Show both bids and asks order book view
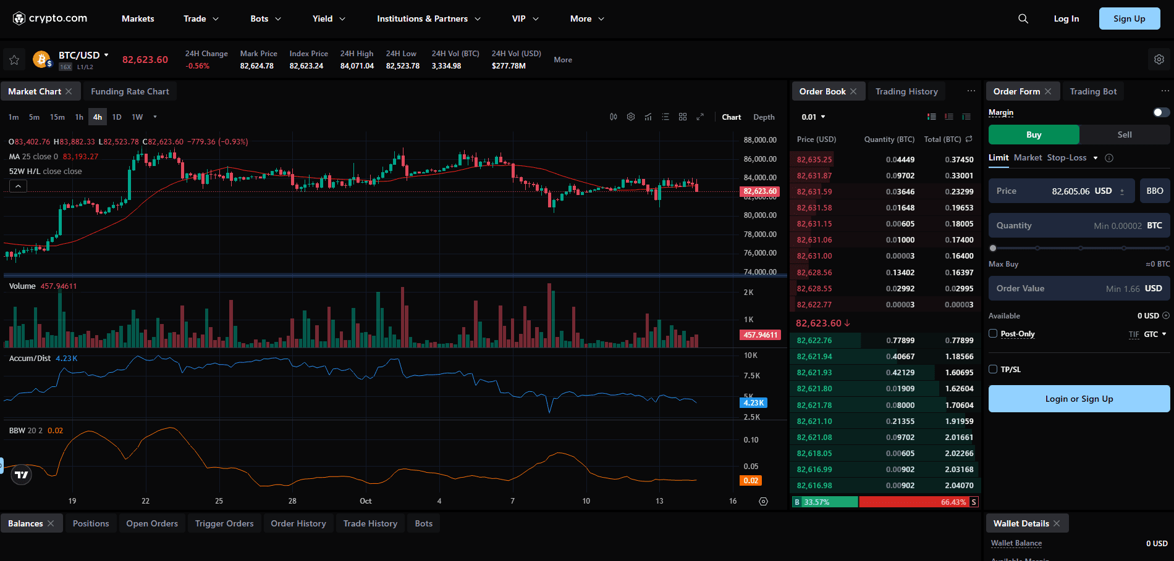 click(932, 117)
